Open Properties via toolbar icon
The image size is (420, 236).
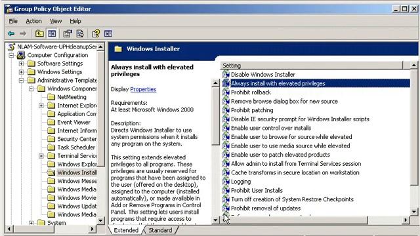click(x=67, y=33)
